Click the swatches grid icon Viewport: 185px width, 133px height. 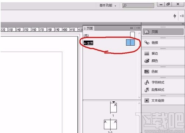point(147,71)
